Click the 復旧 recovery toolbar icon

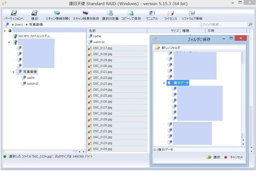pyautogui.click(x=34, y=13)
